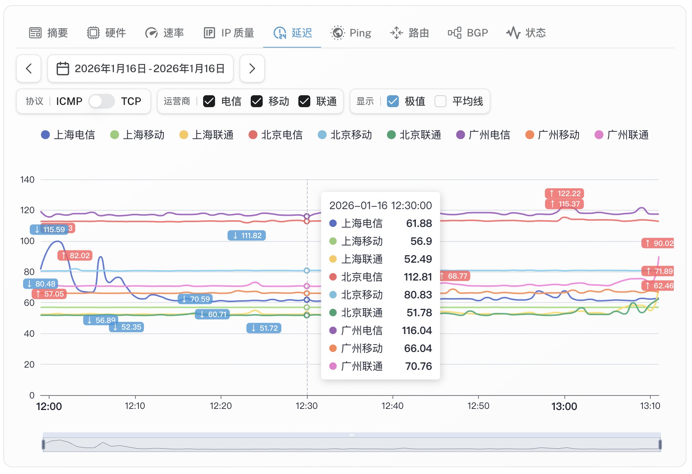Uncheck the 电信 carrier checkbox
This screenshot has width=692, height=474.
[x=209, y=101]
